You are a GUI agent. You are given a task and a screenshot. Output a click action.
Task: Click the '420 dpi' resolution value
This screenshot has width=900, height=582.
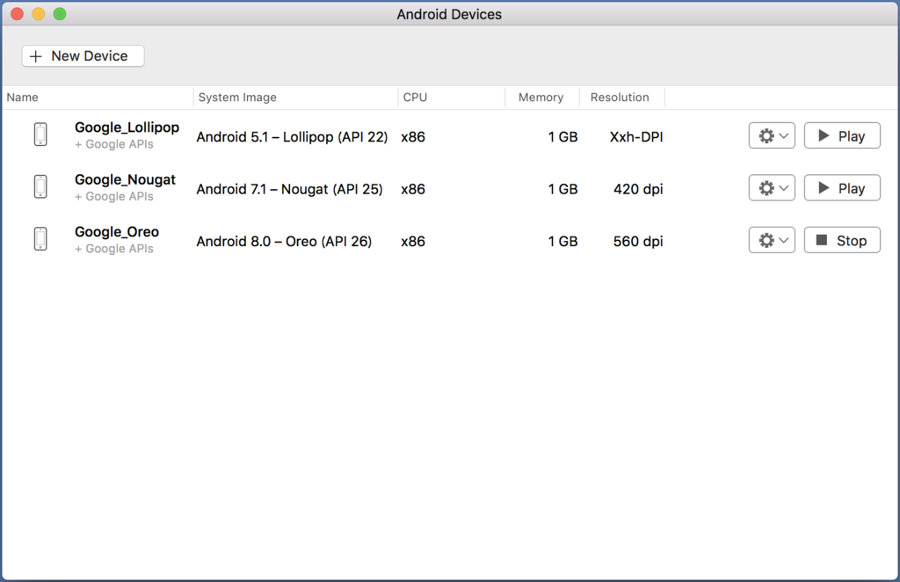coord(638,189)
